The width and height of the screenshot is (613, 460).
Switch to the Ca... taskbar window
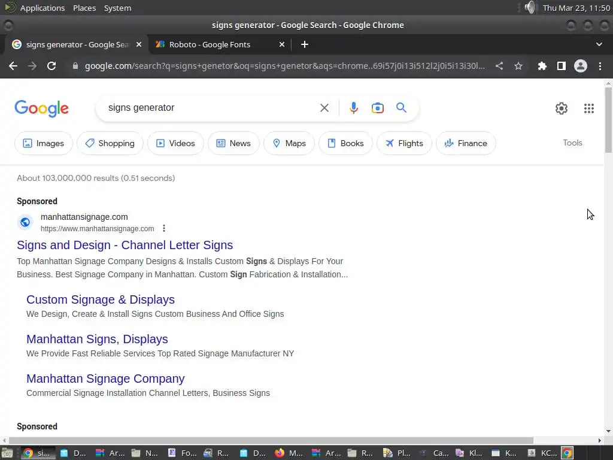[435, 453]
